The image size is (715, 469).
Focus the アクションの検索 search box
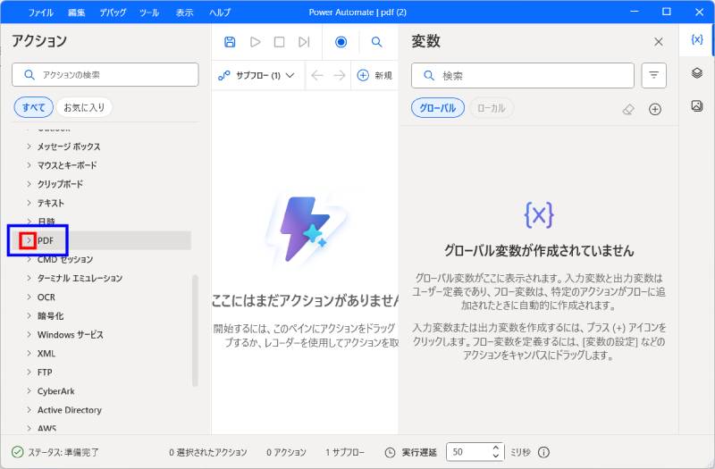[105, 75]
